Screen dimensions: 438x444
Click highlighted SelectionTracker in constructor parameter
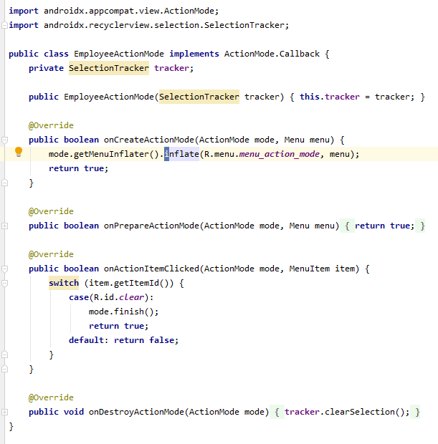pyautogui.click(x=199, y=97)
